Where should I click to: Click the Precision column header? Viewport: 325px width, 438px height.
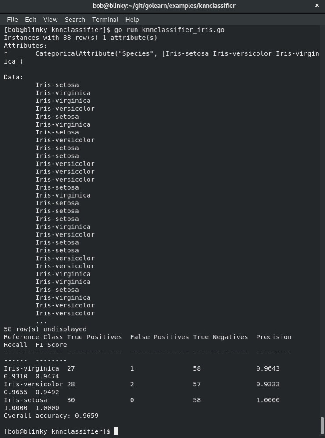click(x=274, y=337)
